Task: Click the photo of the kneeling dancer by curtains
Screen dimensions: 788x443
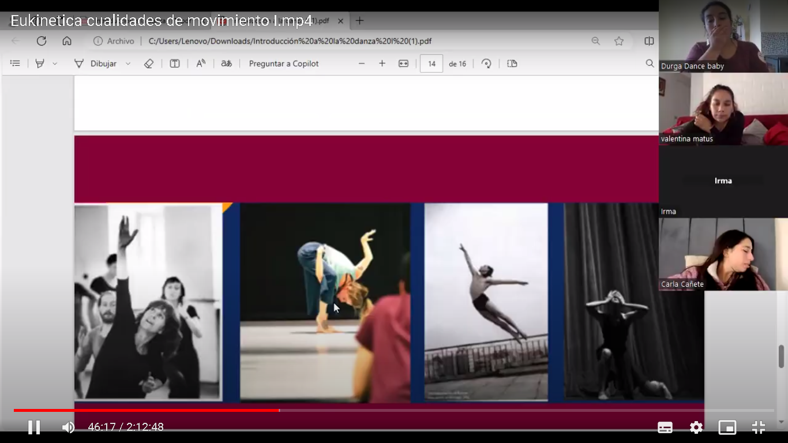Action: coord(634,301)
